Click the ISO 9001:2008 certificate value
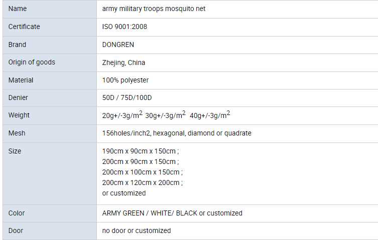The image size is (378, 240). click(124, 27)
